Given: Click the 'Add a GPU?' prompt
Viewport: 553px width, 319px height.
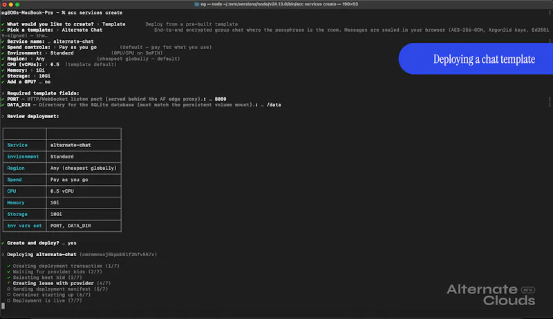Looking at the screenshot, I should click(21, 81).
